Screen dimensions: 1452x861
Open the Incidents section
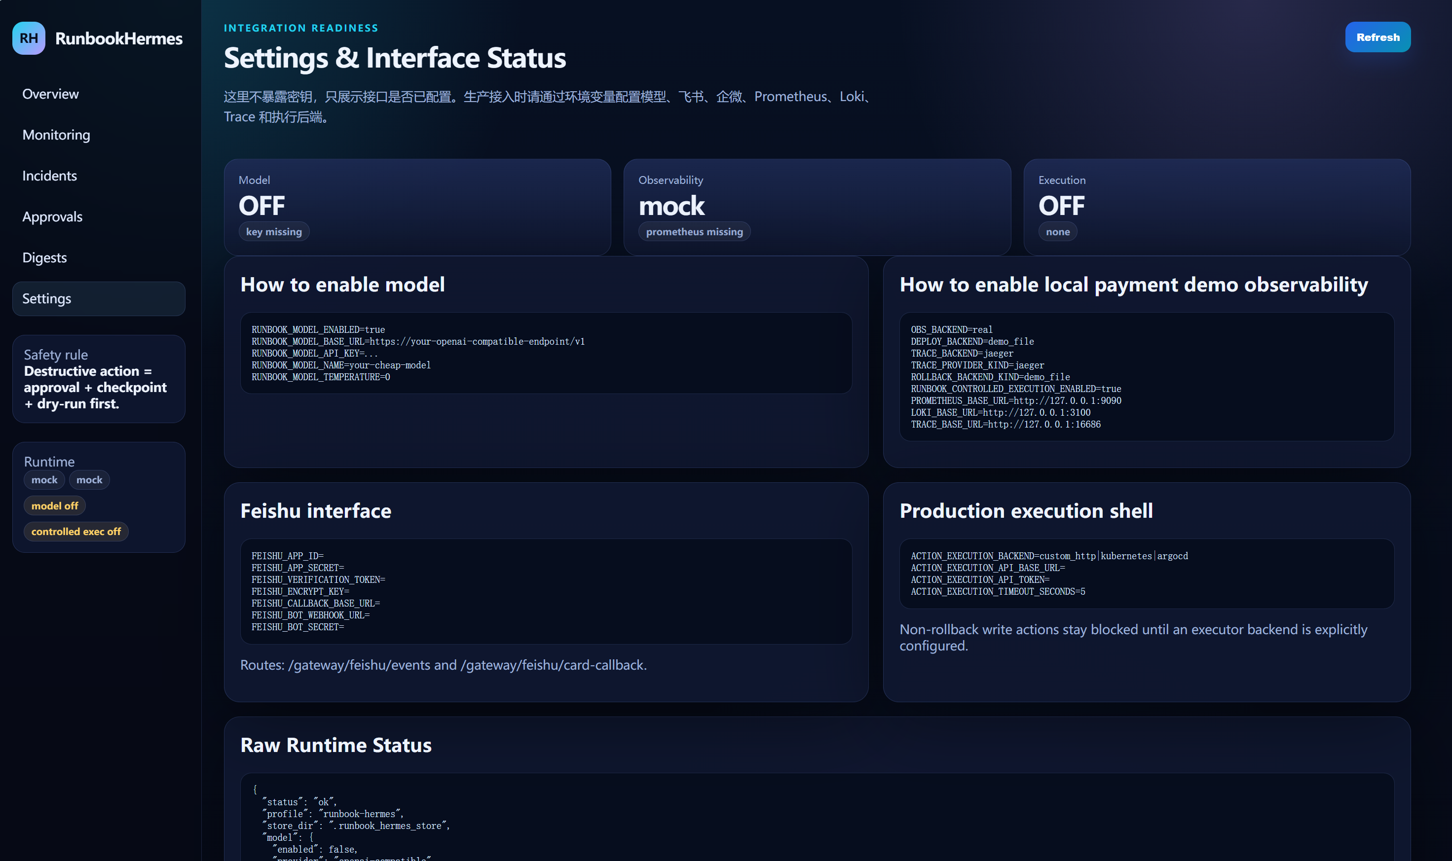pos(99,176)
